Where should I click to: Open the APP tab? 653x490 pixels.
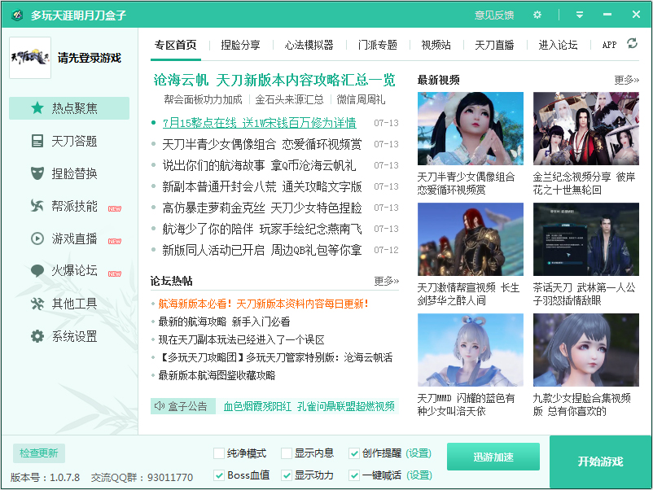click(x=609, y=45)
